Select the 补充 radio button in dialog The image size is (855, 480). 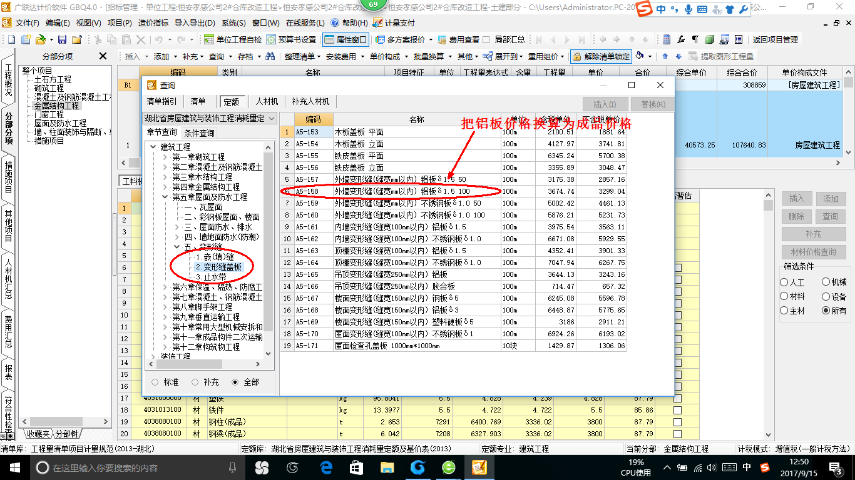point(195,382)
